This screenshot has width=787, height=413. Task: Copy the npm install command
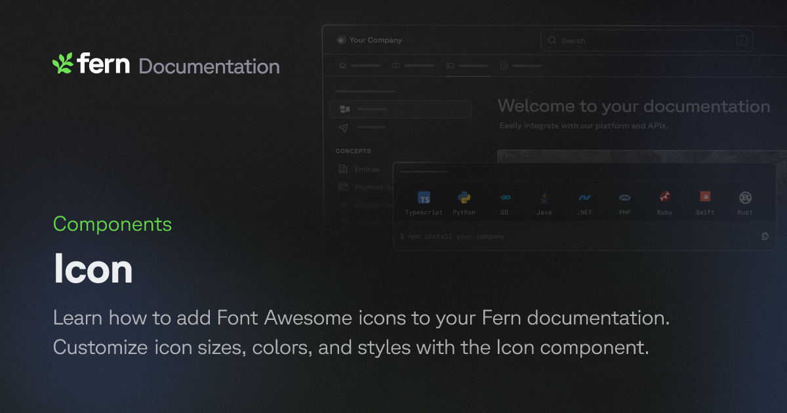pyautogui.click(x=765, y=236)
